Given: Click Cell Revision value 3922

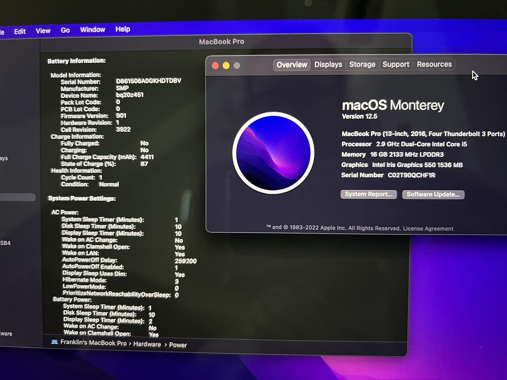Looking at the screenshot, I should coord(123,129).
